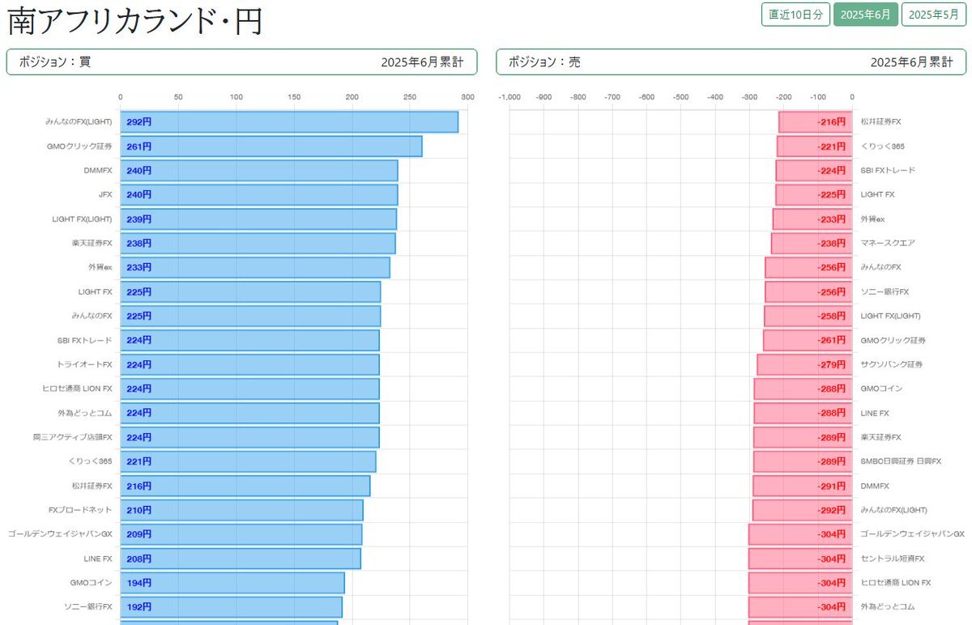The image size is (972, 625).
Task: Click the ポジション：売 panel header label
Action: pos(544,62)
